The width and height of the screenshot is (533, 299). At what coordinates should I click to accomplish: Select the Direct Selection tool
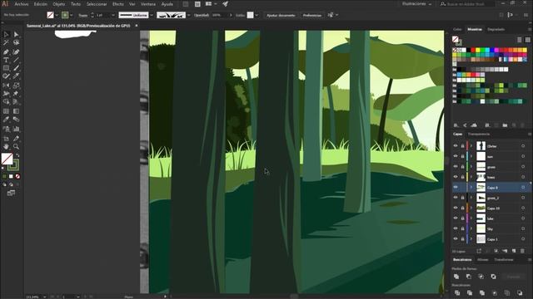16,34
